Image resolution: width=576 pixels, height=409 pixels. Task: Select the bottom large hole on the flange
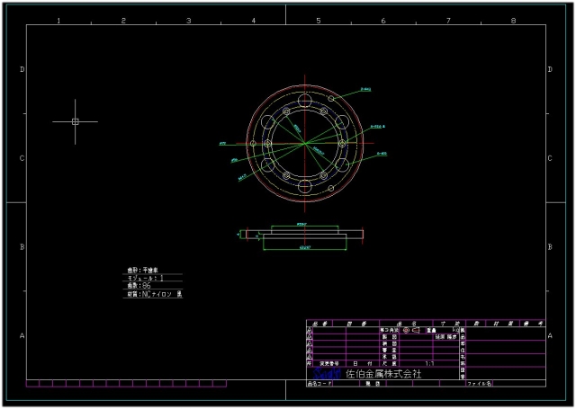(304, 185)
